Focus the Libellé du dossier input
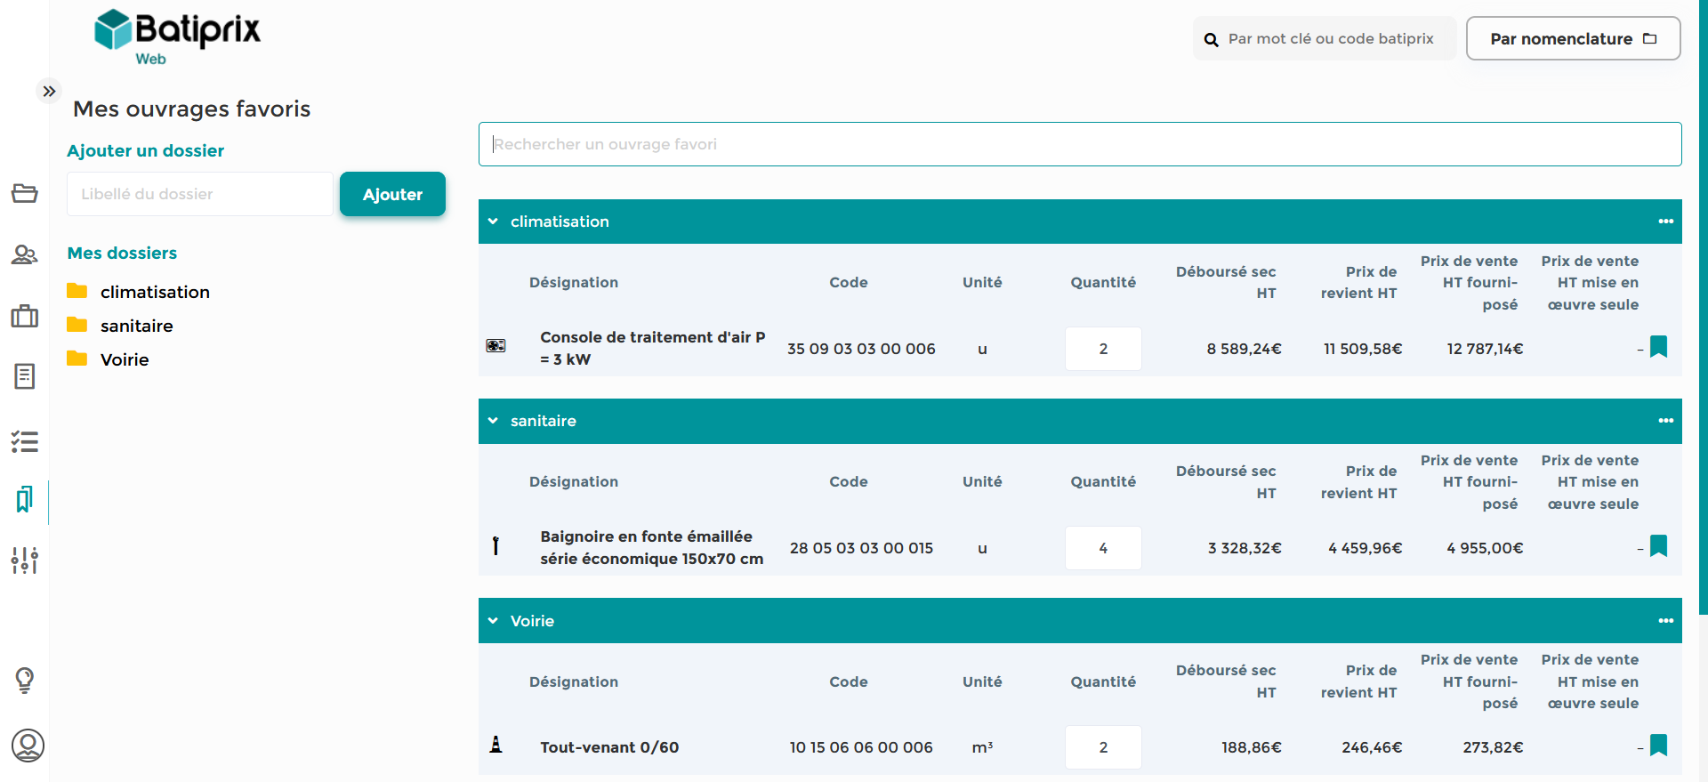 tap(200, 194)
